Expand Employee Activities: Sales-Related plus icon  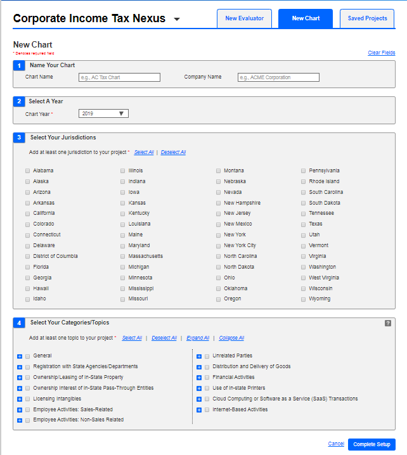pyautogui.click(x=20, y=410)
